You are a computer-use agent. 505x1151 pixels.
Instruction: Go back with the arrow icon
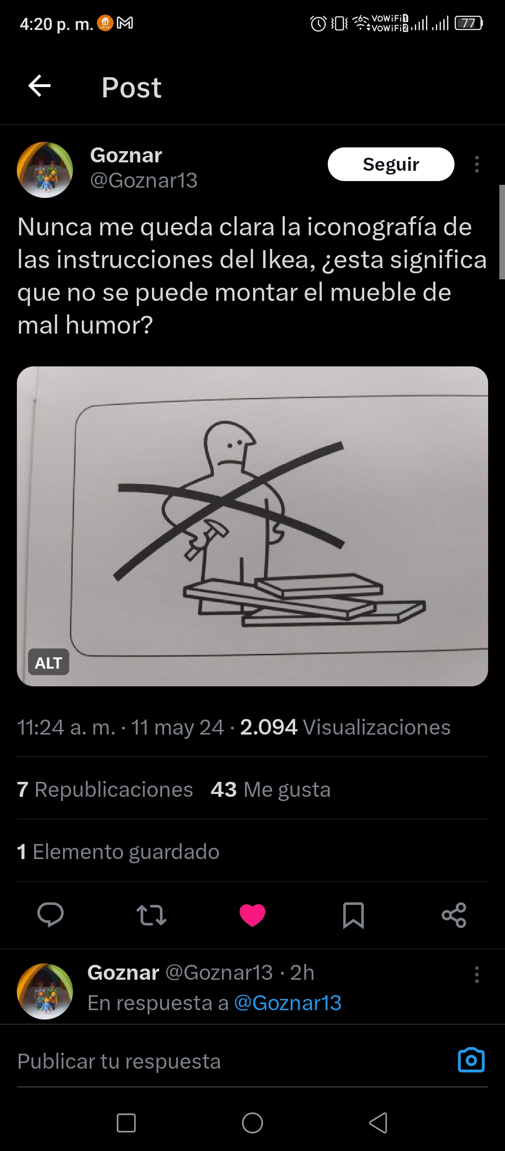pyautogui.click(x=40, y=86)
